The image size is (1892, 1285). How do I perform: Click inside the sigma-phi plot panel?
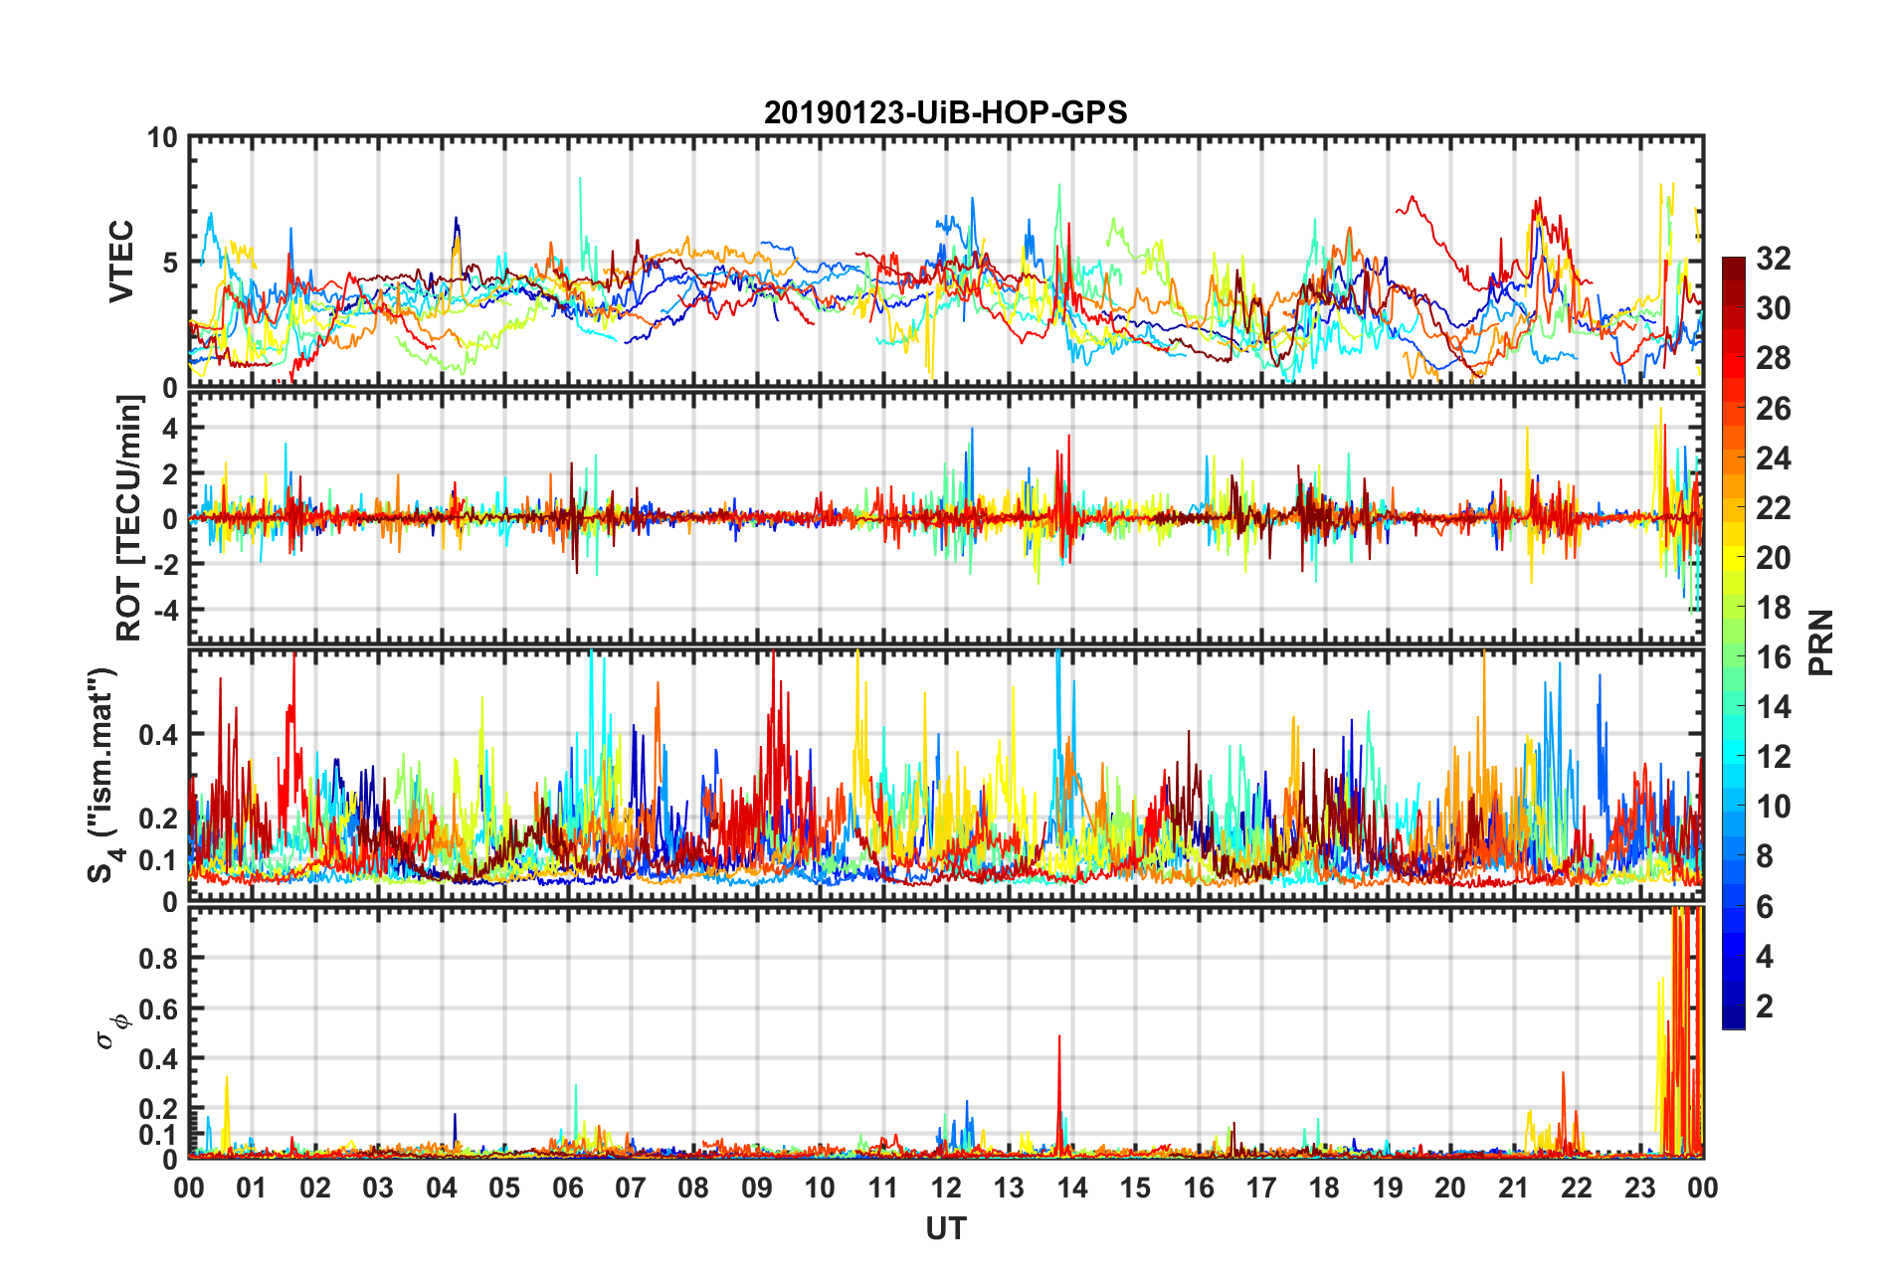pos(945,1033)
